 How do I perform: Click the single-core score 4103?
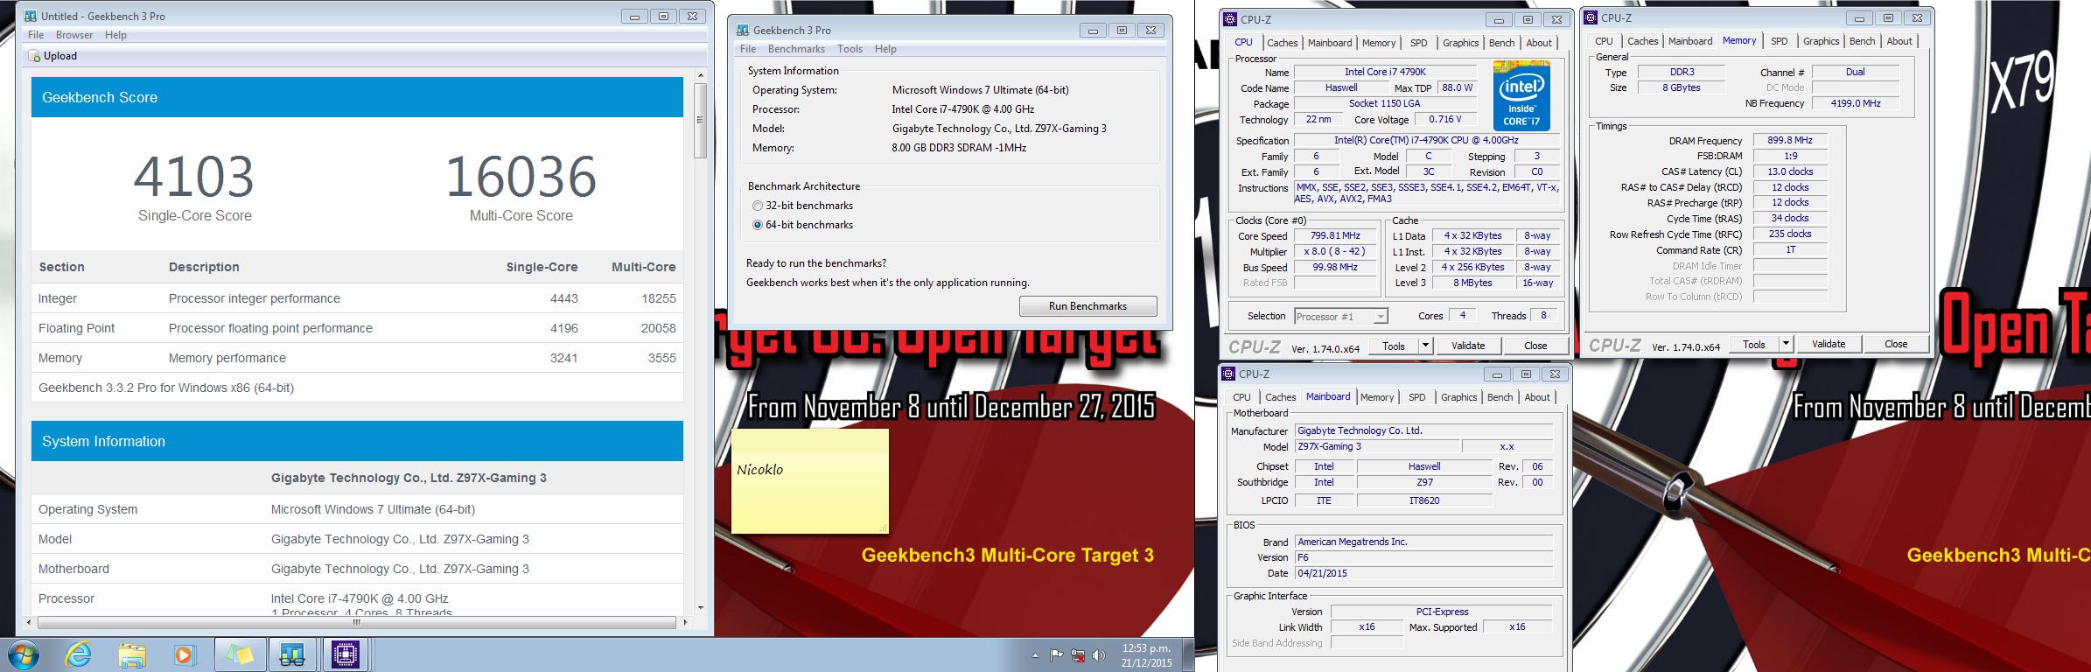[194, 177]
